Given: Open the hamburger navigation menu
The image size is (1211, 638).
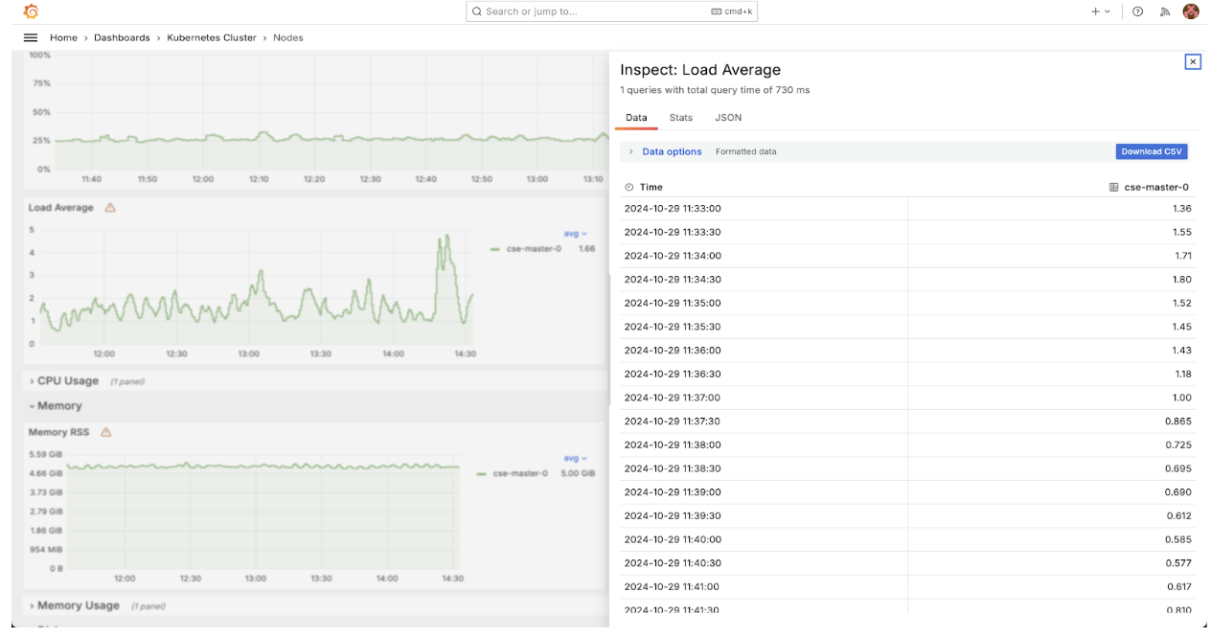Looking at the screenshot, I should click(x=31, y=37).
